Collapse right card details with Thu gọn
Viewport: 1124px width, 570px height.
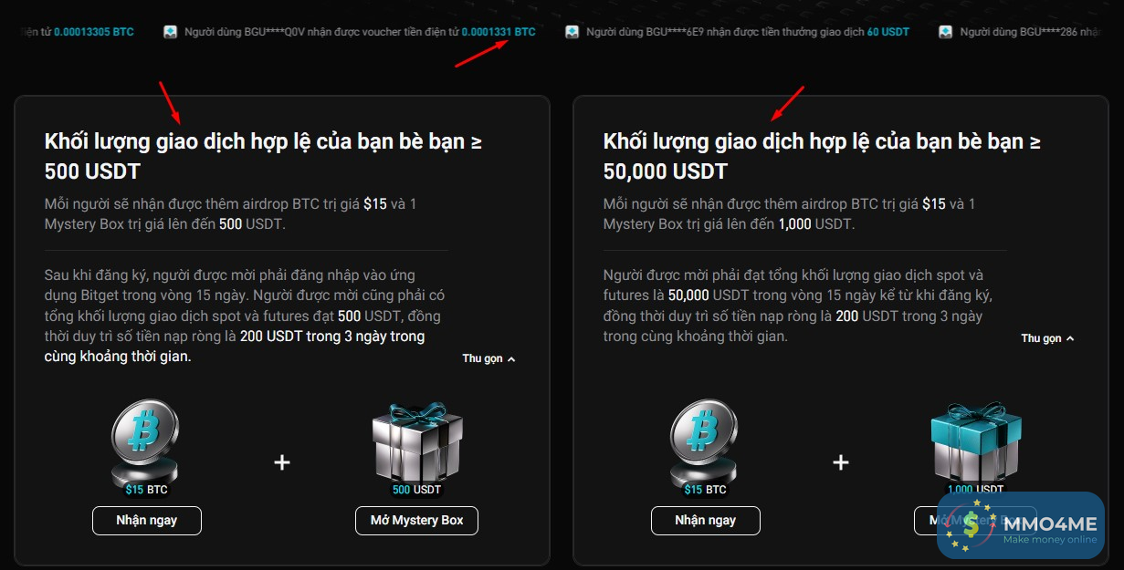(x=1047, y=338)
